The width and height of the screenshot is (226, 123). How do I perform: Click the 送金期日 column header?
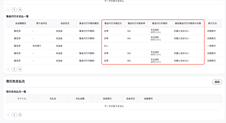(x=107, y=98)
